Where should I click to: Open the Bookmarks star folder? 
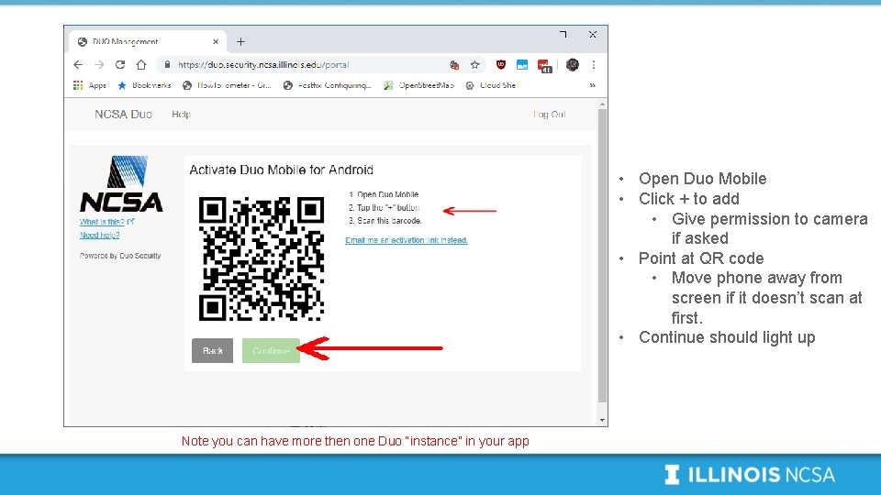[144, 85]
